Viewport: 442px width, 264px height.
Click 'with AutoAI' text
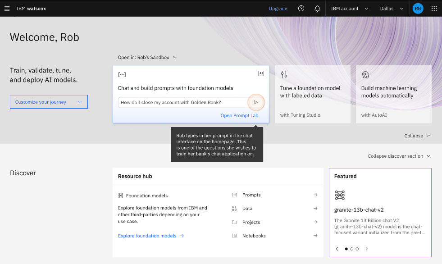[374, 115]
